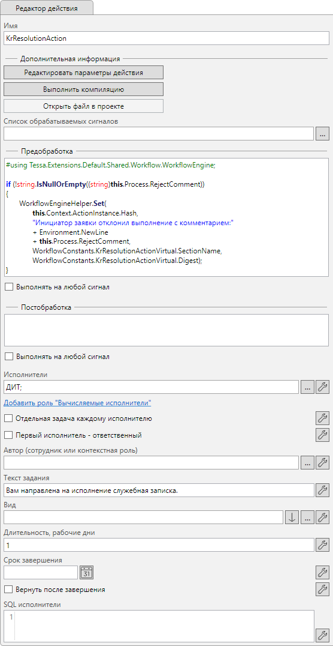Select the Редактор действия tab
333x646 pixels.
47,8
